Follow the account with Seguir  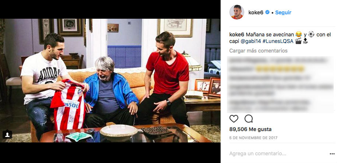click(283, 12)
